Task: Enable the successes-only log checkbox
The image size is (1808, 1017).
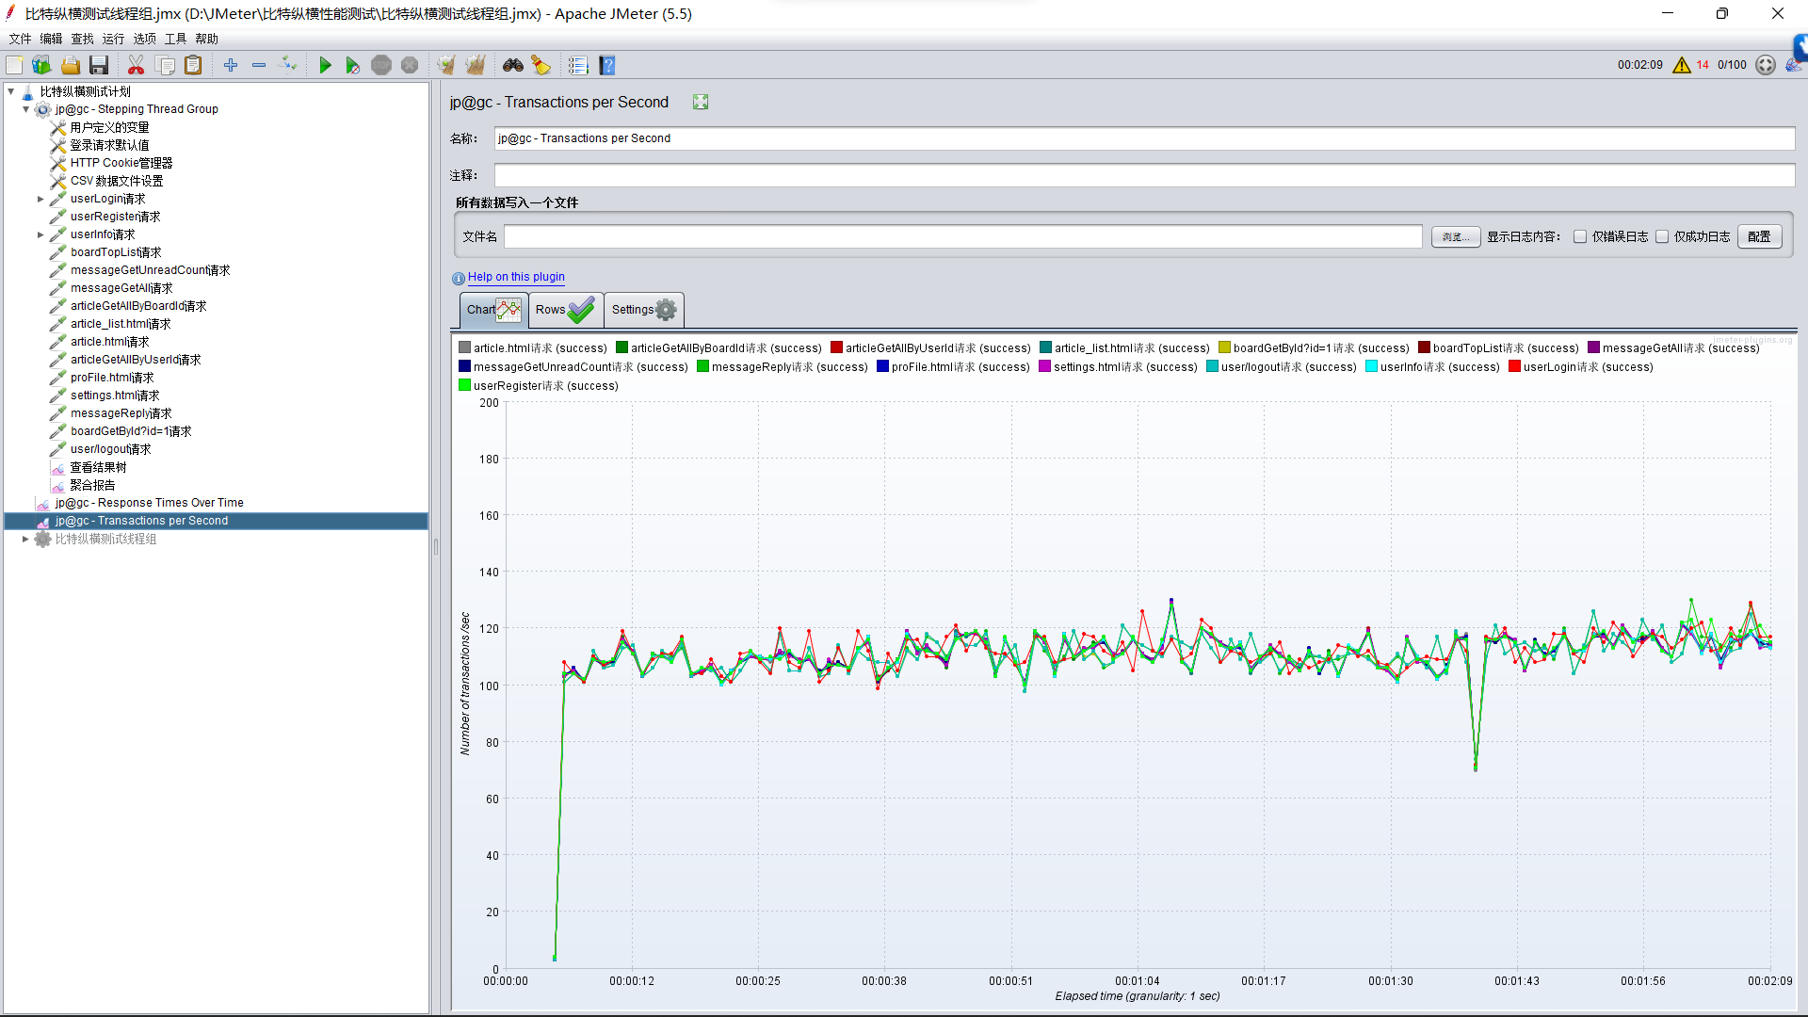Action: click(x=1662, y=237)
